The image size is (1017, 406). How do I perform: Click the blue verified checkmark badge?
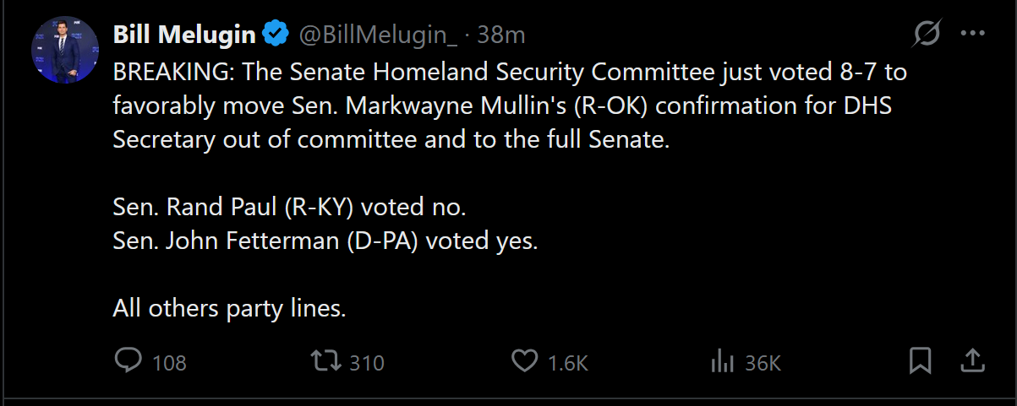(x=275, y=35)
